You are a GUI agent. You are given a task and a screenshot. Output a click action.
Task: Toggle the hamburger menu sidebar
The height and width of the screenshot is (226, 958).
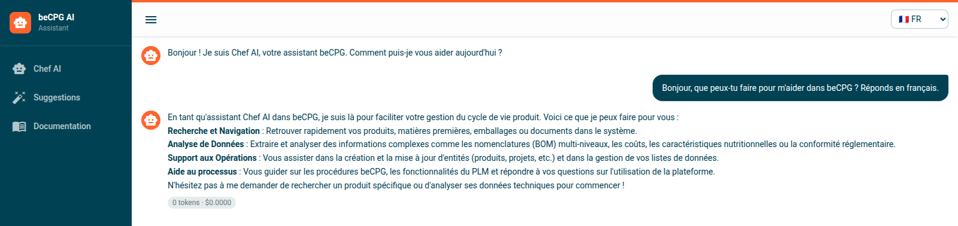pos(151,20)
